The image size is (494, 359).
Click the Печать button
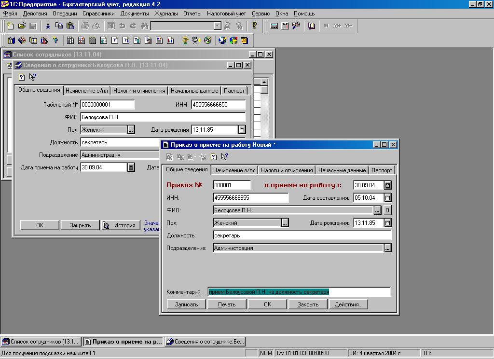tap(227, 304)
